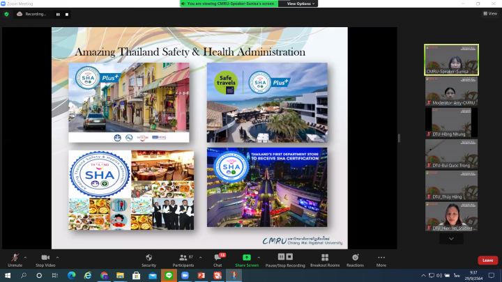
Task: Stop recording using top-left stop icon
Action: click(x=67, y=15)
